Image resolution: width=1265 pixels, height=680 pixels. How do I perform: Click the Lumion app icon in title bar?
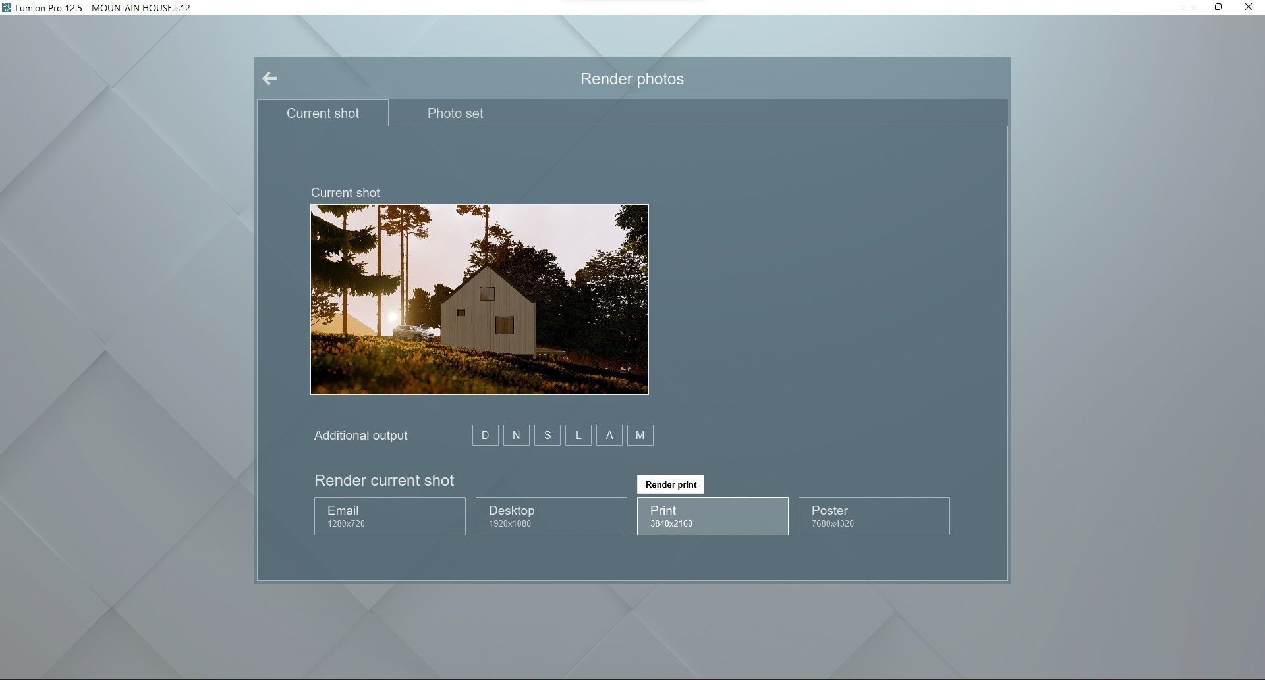click(x=7, y=8)
